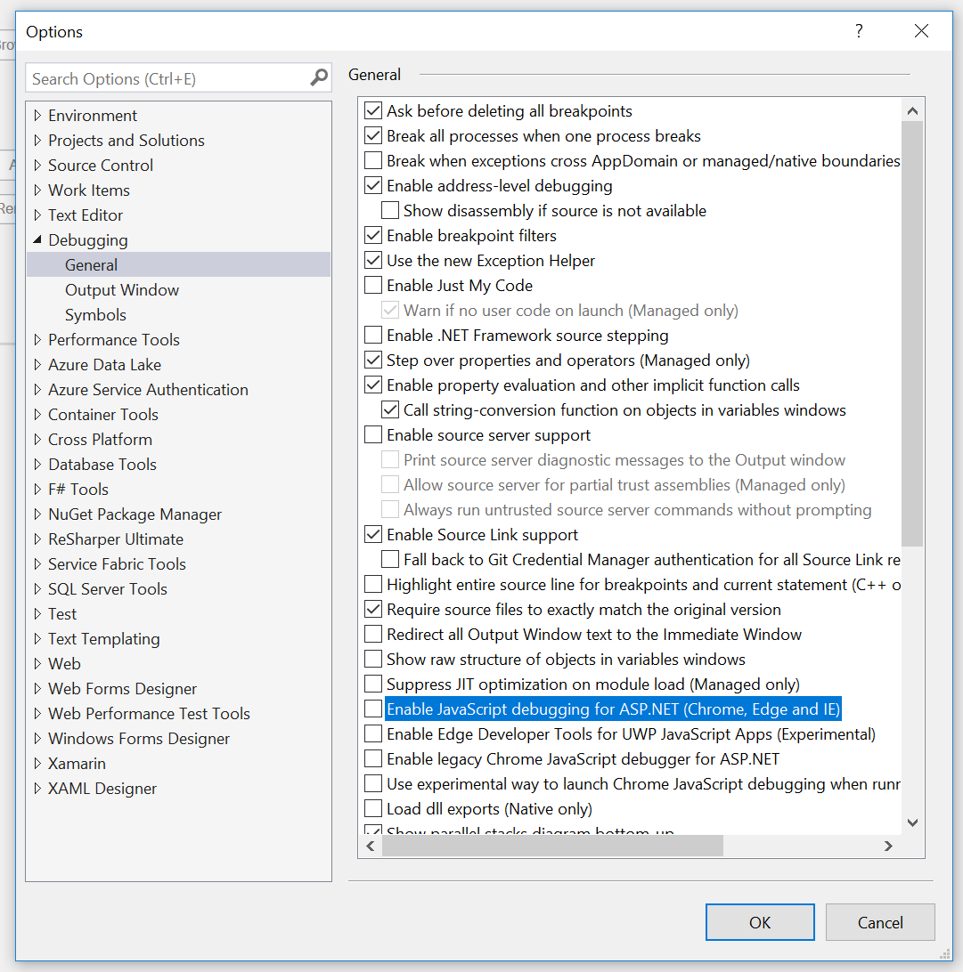Expand the Environment node

pos(37,116)
